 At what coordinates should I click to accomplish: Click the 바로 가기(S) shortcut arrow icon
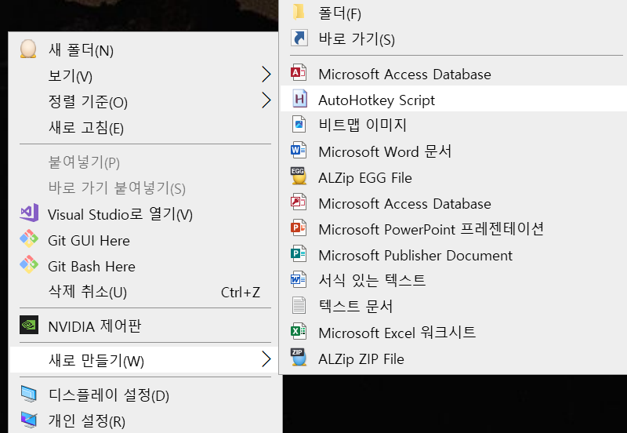[299, 38]
